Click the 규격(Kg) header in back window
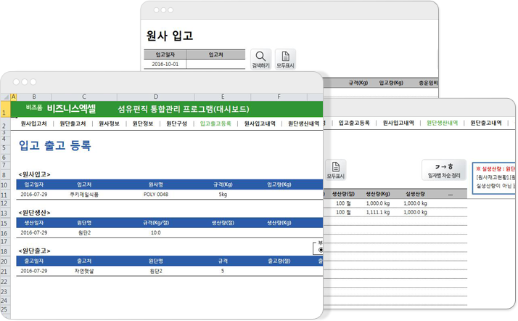The height and width of the screenshot is (321, 518). [358, 83]
